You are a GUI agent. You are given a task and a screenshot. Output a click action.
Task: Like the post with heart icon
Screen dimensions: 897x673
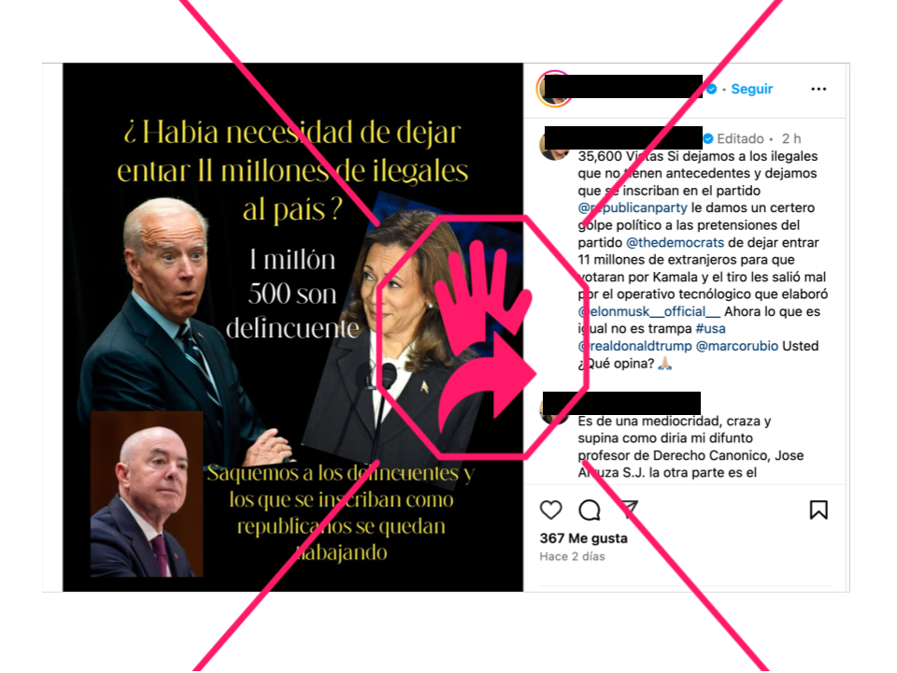(551, 510)
